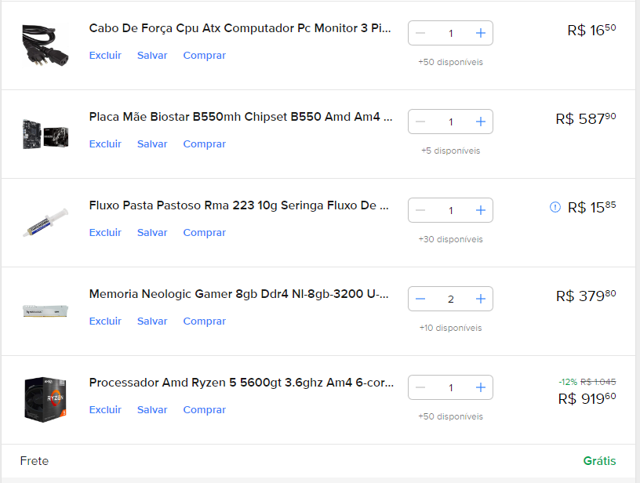Image resolution: width=640 pixels, height=483 pixels.
Task: Open Cabo De Força product thumbnail
Action: coord(45,45)
